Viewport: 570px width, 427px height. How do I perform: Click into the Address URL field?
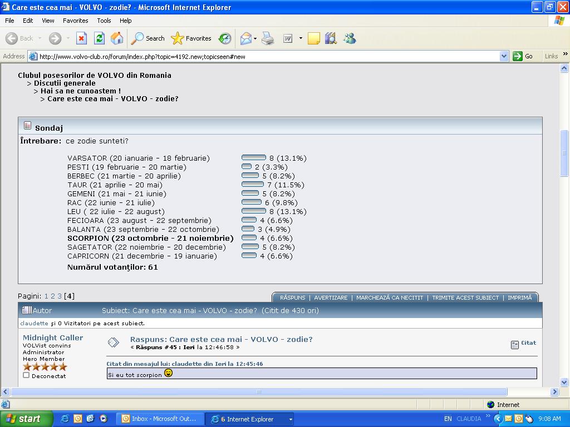coord(268,56)
